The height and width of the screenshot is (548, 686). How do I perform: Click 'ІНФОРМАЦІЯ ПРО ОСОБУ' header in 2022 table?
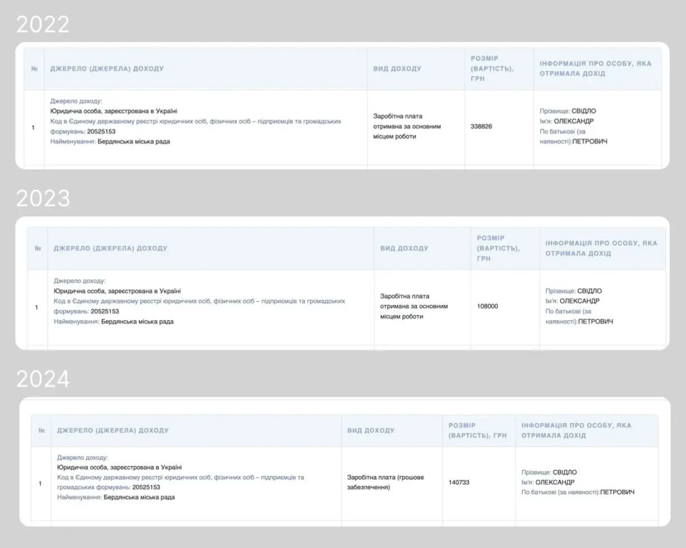point(595,69)
